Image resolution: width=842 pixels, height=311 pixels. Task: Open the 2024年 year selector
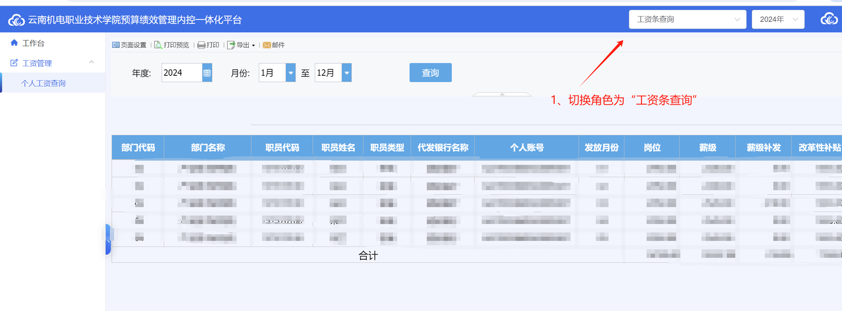[x=778, y=19]
